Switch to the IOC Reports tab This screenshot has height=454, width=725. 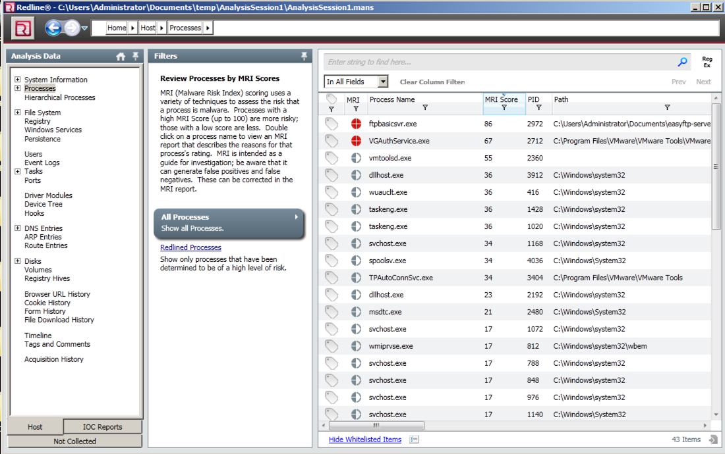[103, 427]
